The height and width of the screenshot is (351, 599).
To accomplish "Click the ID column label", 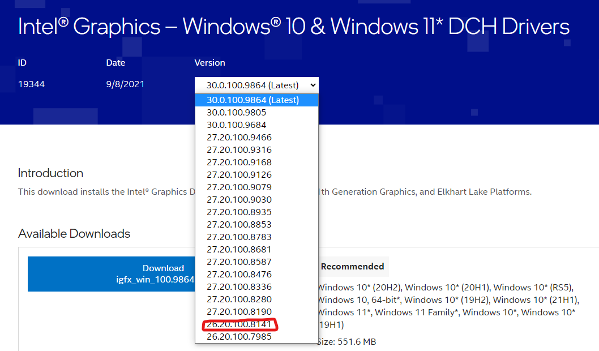I will click(x=22, y=63).
